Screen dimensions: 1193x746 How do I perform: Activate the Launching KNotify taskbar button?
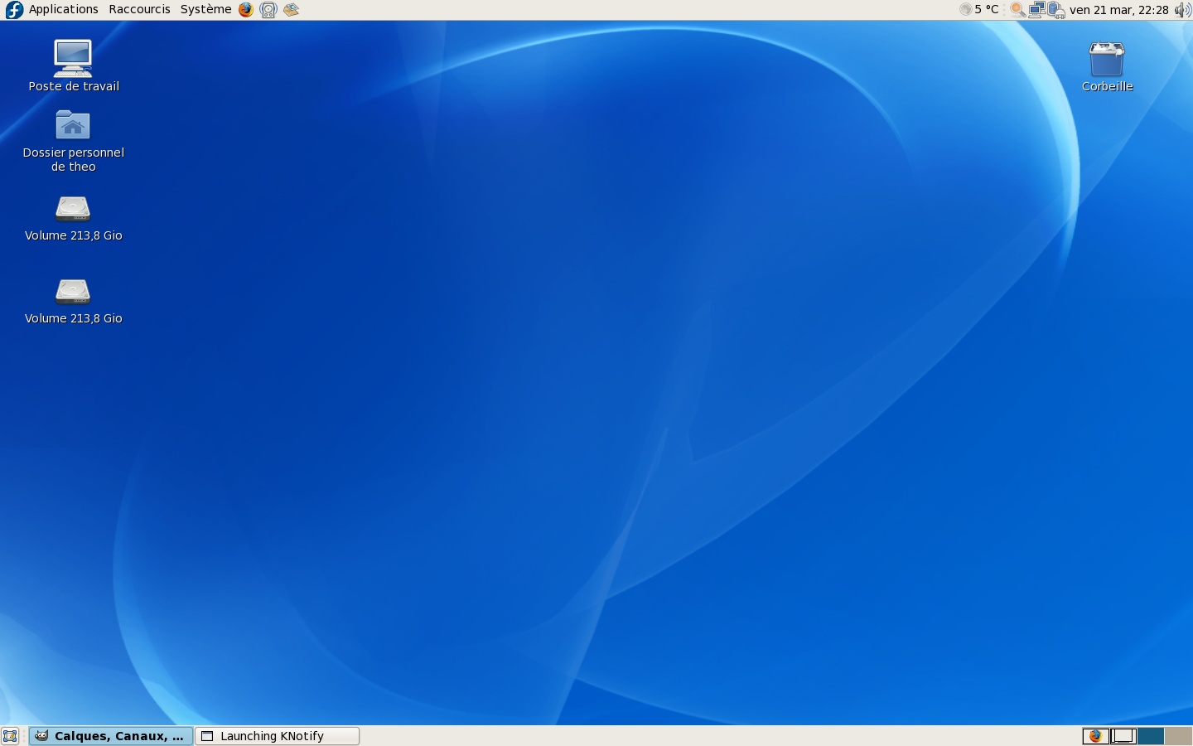click(x=277, y=736)
